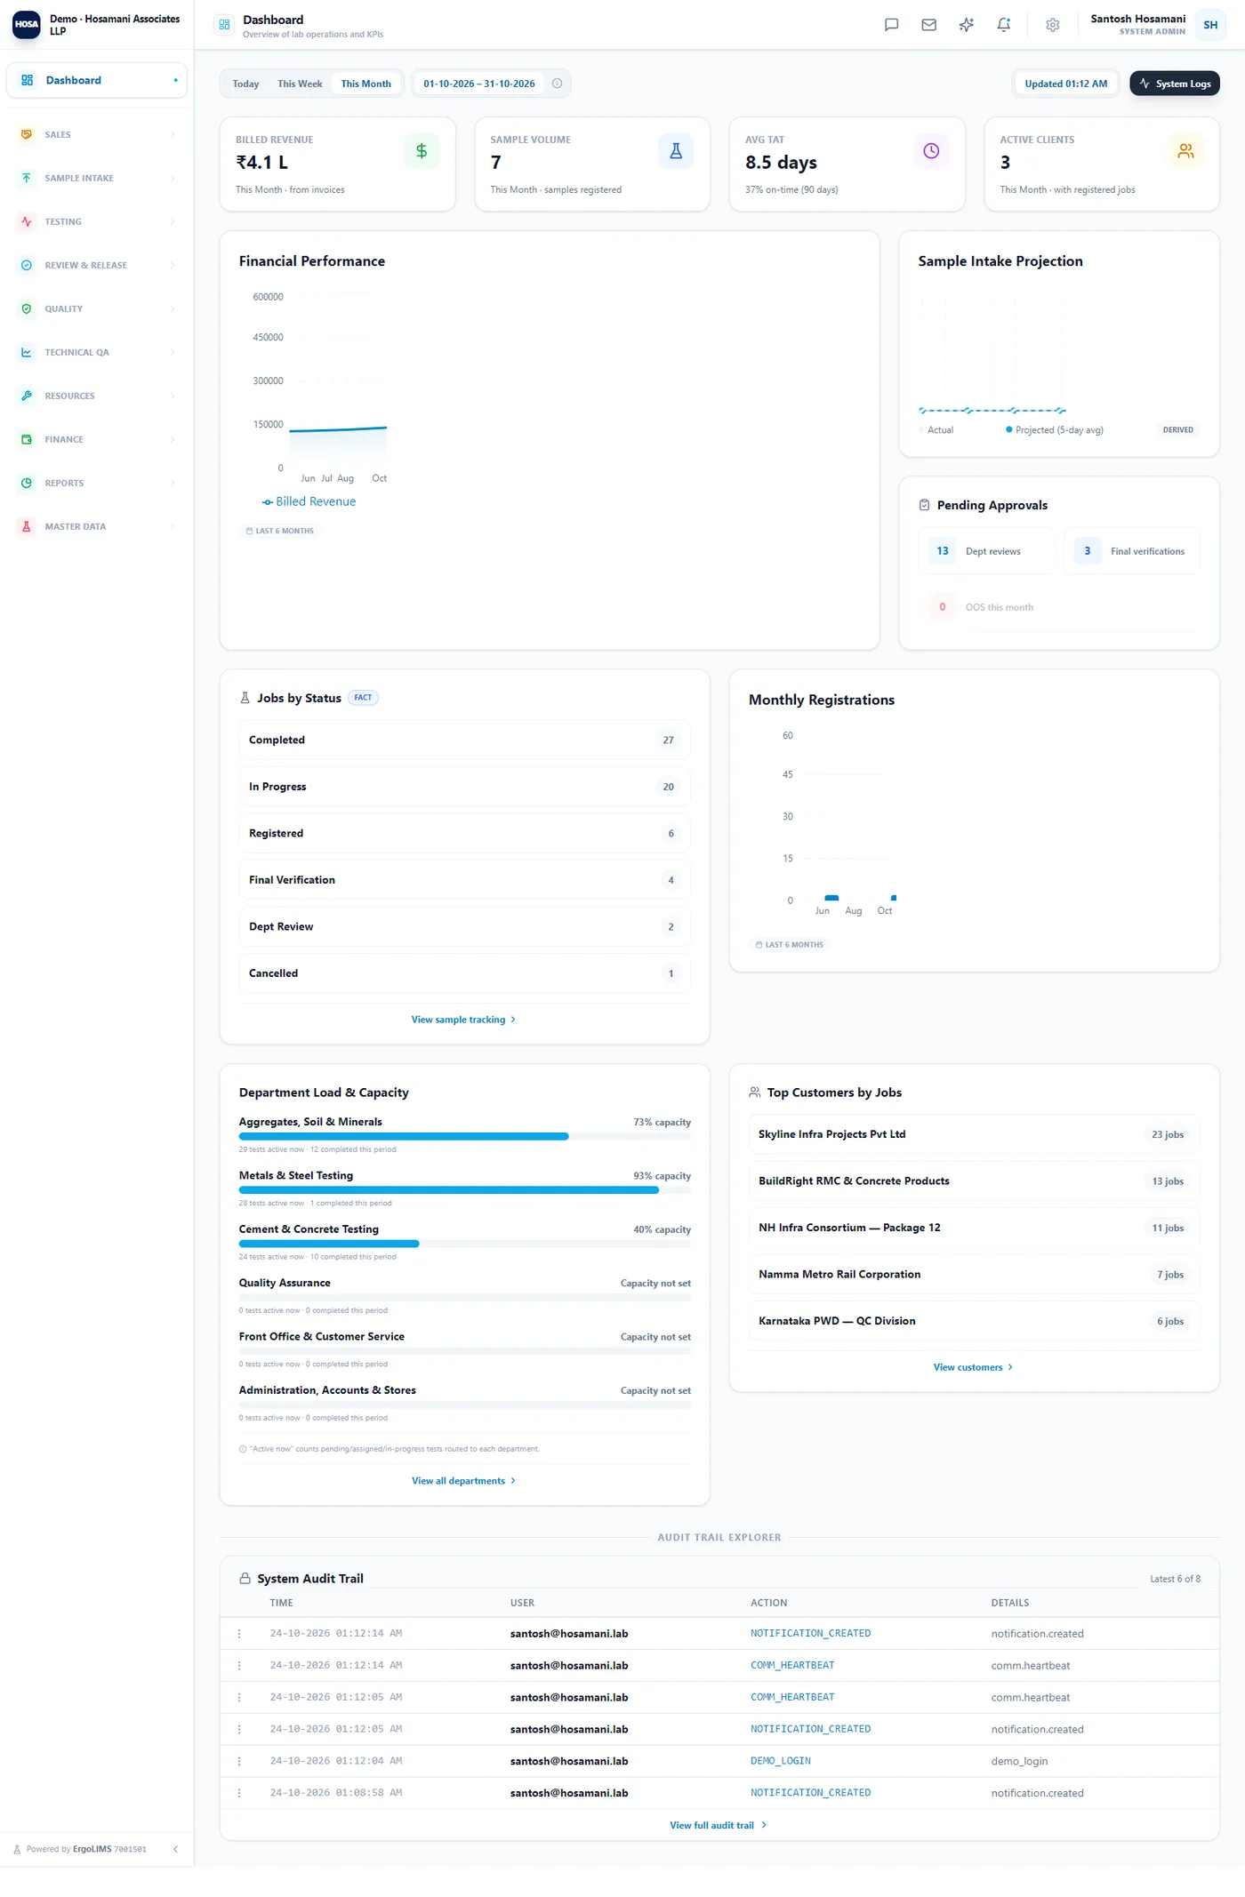Select the Today period tab
Image resolution: width=1245 pixels, height=1897 pixels.
pyautogui.click(x=245, y=84)
